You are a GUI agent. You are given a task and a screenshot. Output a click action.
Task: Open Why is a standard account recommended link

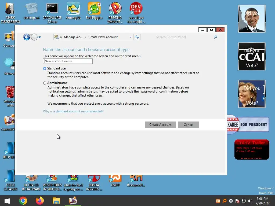73,111
